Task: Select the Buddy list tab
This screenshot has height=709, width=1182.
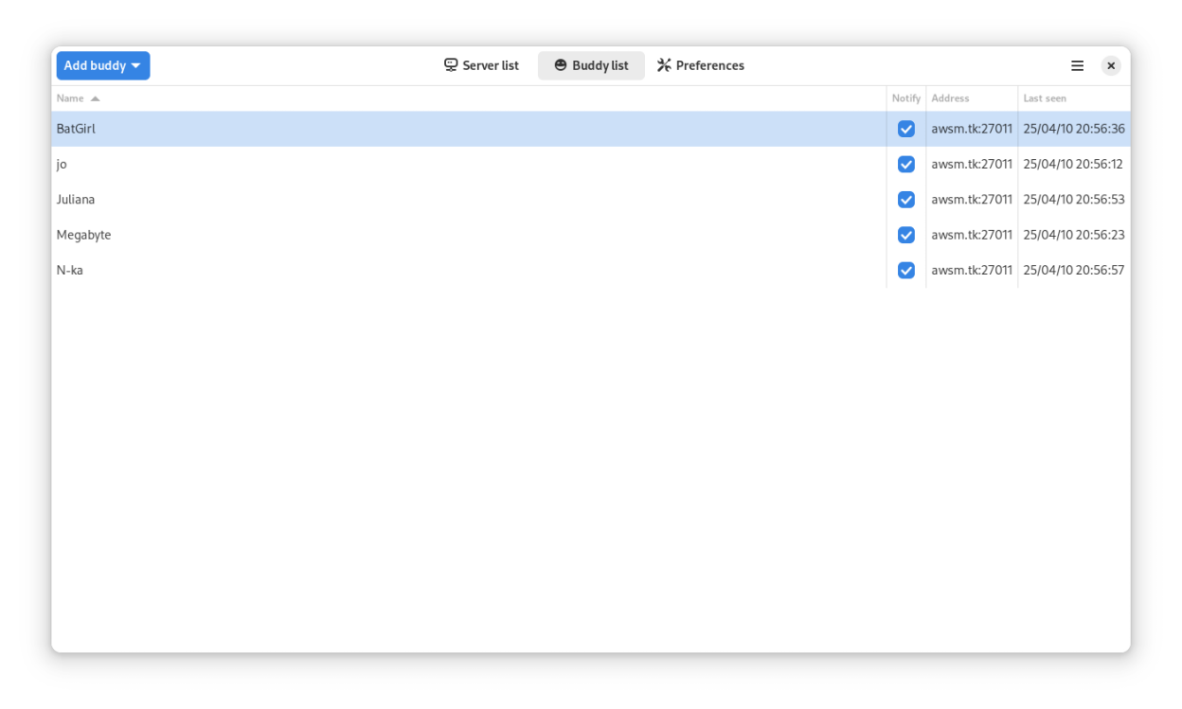Action: pos(591,65)
